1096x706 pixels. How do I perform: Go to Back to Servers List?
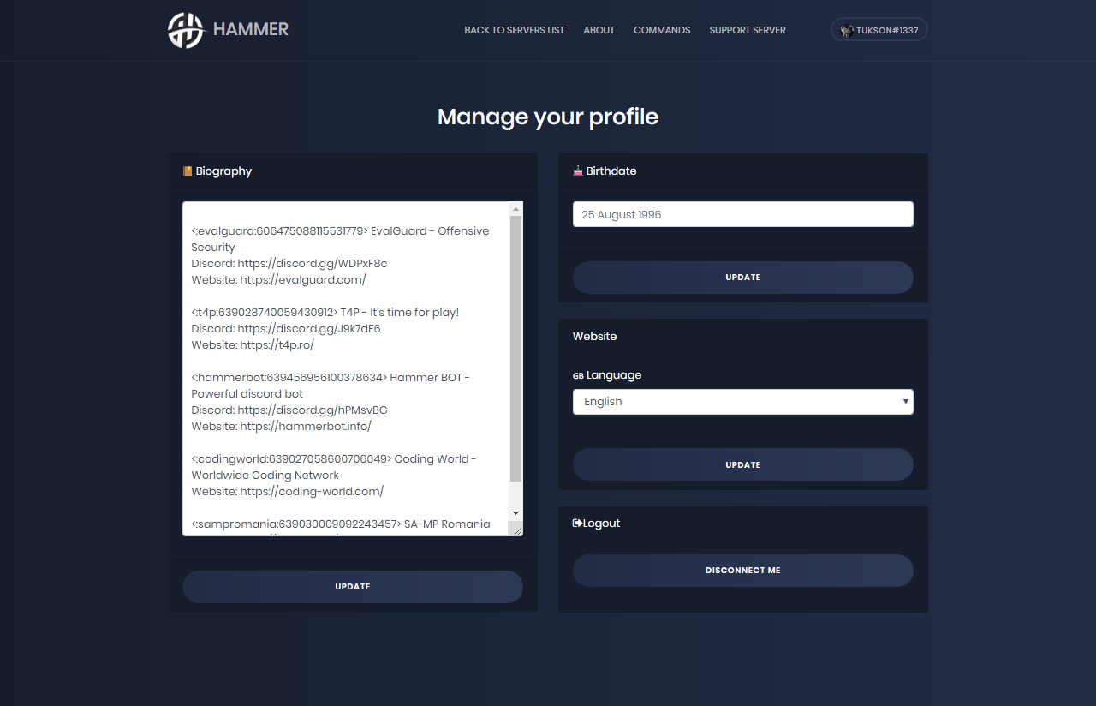pos(514,30)
